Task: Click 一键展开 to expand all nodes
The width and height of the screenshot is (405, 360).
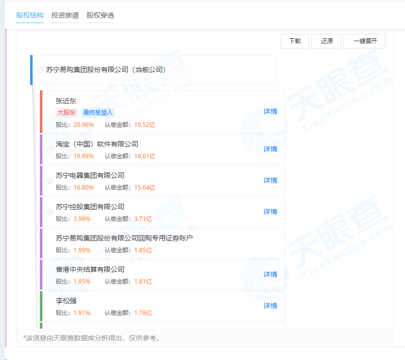Action: point(364,41)
